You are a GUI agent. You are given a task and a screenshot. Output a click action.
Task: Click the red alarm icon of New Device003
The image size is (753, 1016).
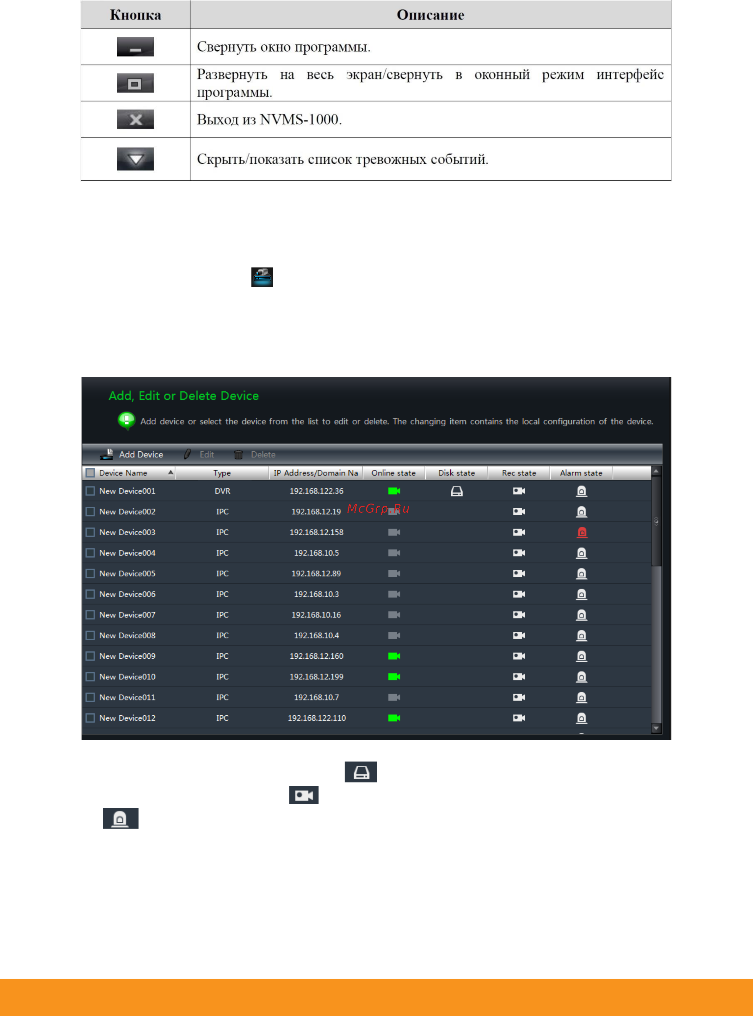click(582, 532)
